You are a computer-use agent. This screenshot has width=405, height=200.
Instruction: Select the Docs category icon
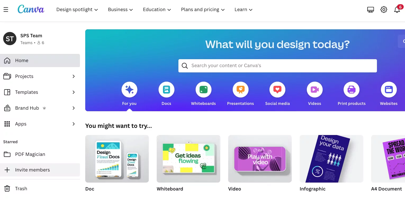[166, 90]
